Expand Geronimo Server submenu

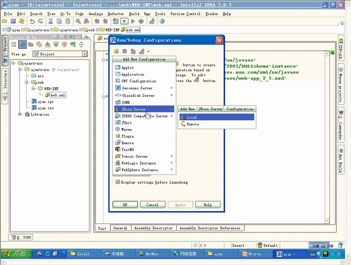point(144,88)
